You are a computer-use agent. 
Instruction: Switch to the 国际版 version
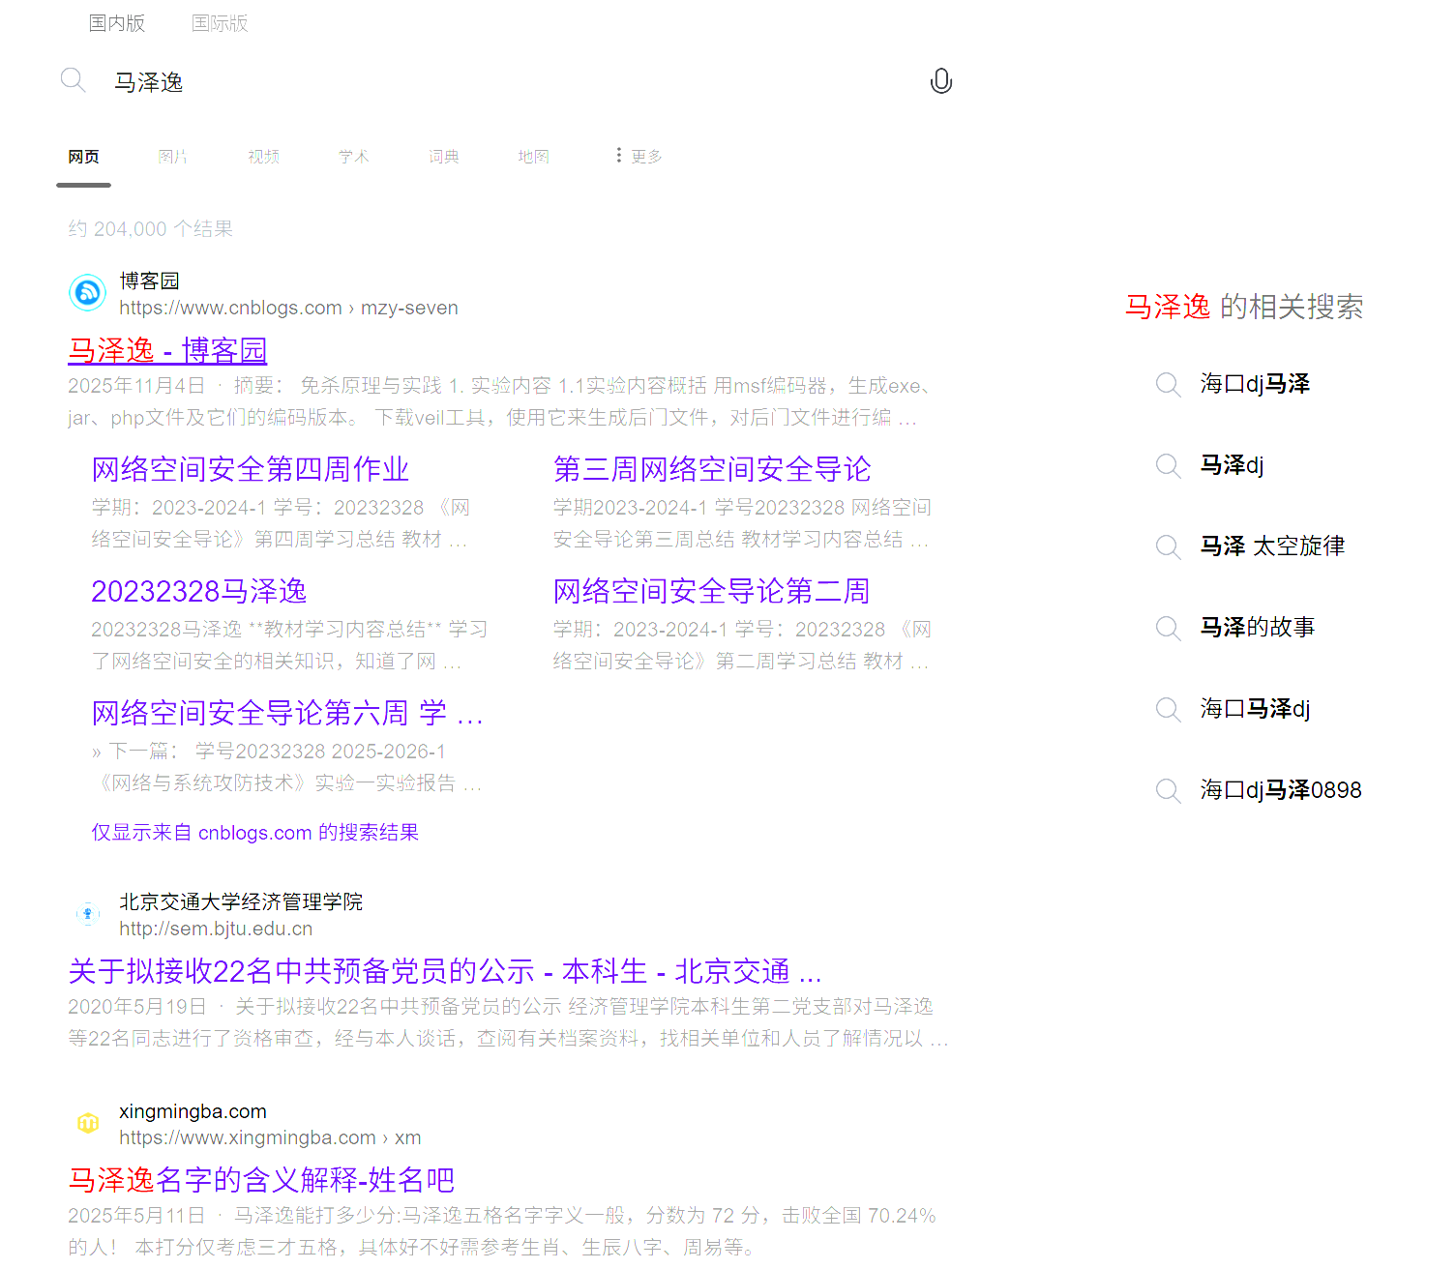tap(220, 23)
